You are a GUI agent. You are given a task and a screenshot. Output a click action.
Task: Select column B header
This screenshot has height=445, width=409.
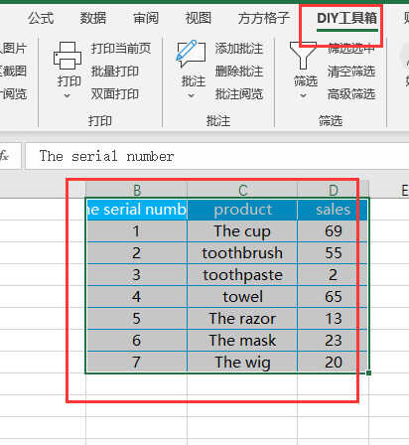136,190
